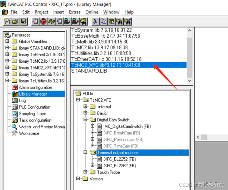Viewport: 228px width, 190px height.
Task: Open the Project menu
Action: [41, 12]
